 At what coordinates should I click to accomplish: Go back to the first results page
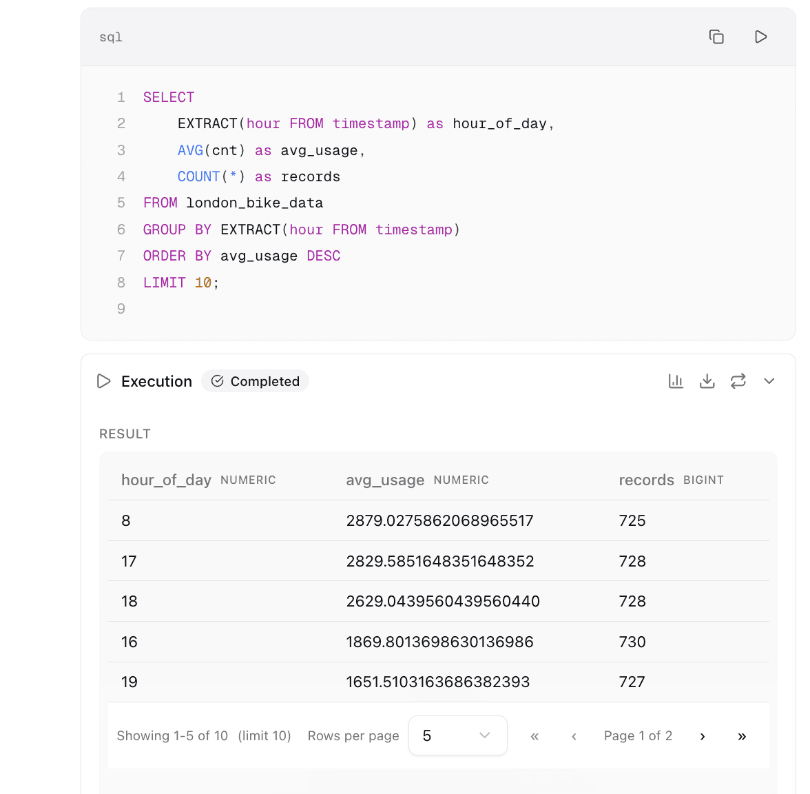pyautogui.click(x=534, y=735)
